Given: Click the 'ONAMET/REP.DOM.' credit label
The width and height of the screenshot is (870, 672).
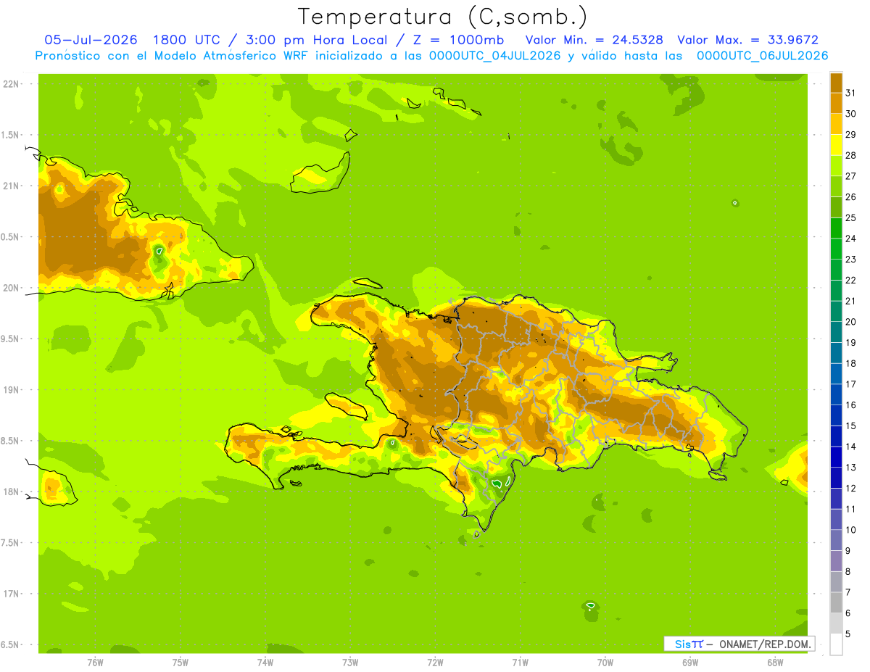Looking at the screenshot, I should tap(765, 644).
